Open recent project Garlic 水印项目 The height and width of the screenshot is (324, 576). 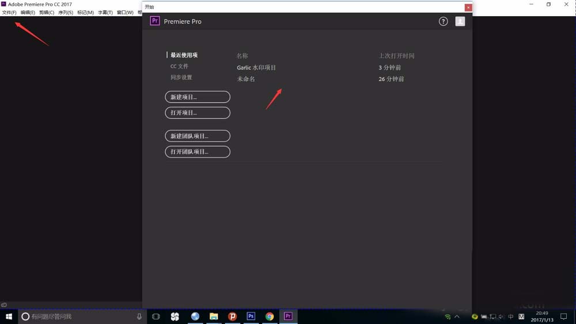256,67
